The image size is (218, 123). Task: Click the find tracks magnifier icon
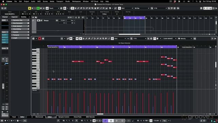tap(83, 17)
